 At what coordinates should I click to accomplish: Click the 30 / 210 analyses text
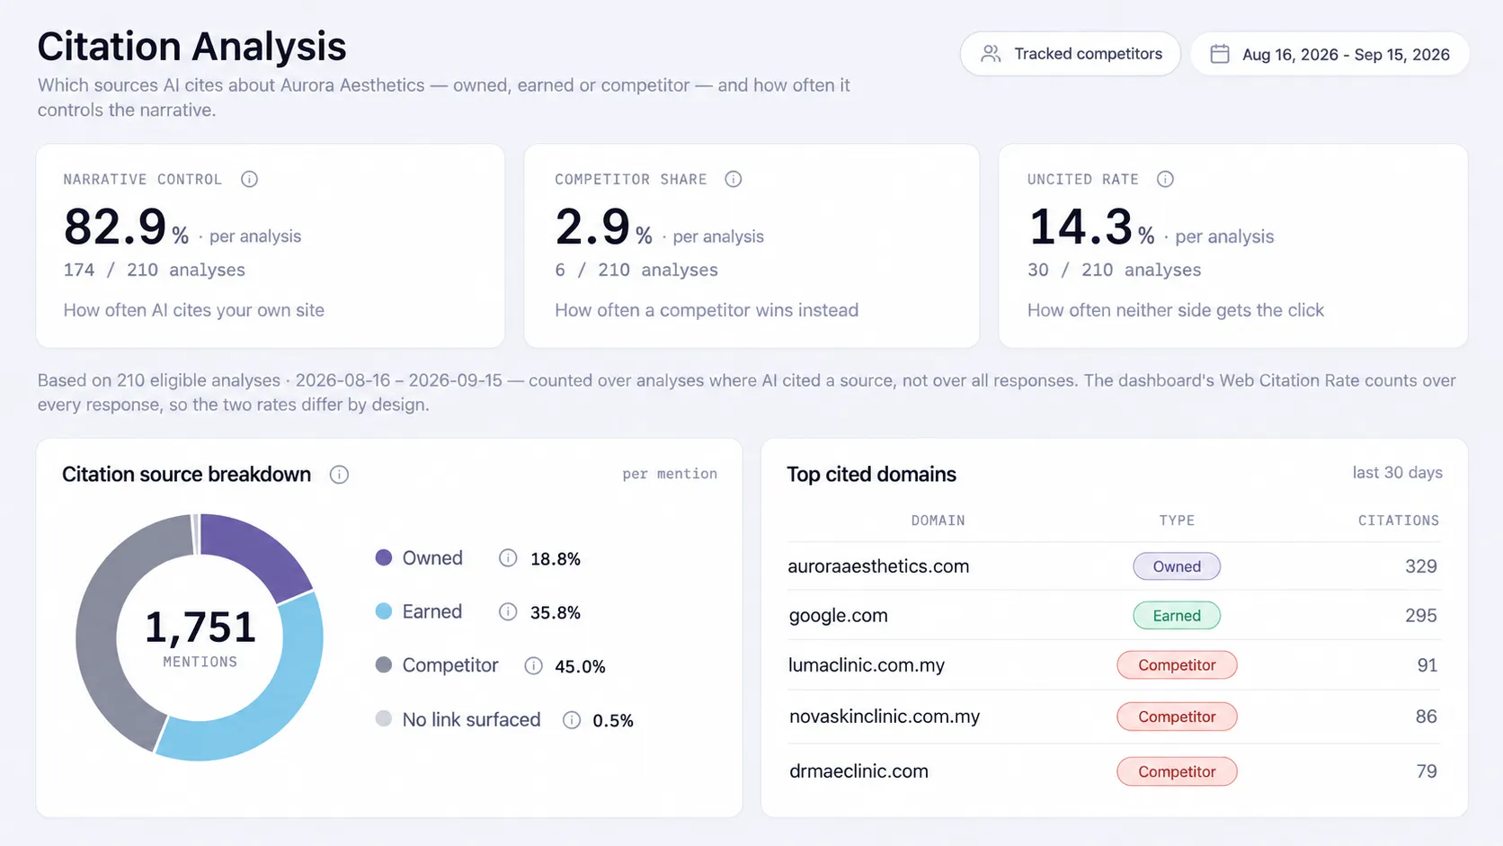pyautogui.click(x=1115, y=270)
